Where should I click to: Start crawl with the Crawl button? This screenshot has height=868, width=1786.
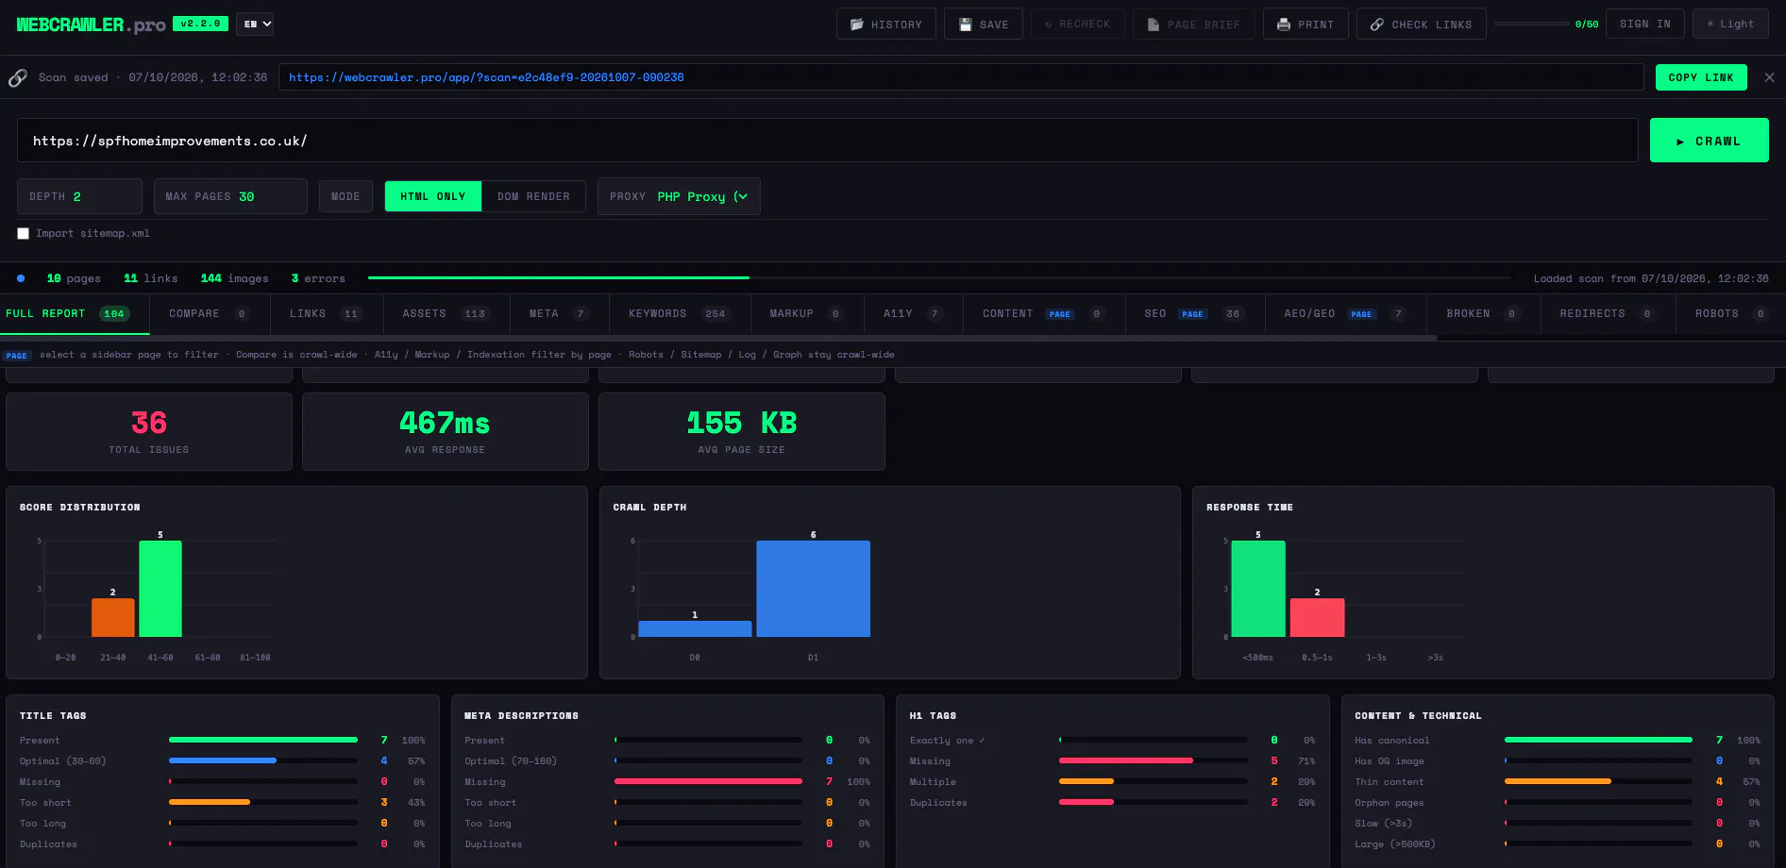pos(1709,141)
